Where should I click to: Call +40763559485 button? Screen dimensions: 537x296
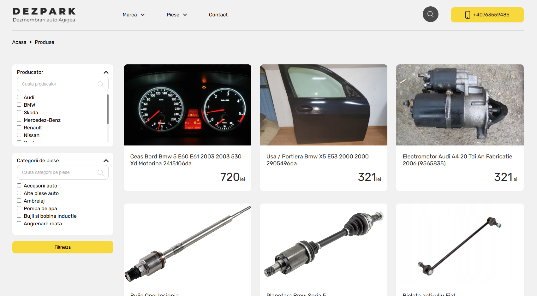tap(487, 15)
